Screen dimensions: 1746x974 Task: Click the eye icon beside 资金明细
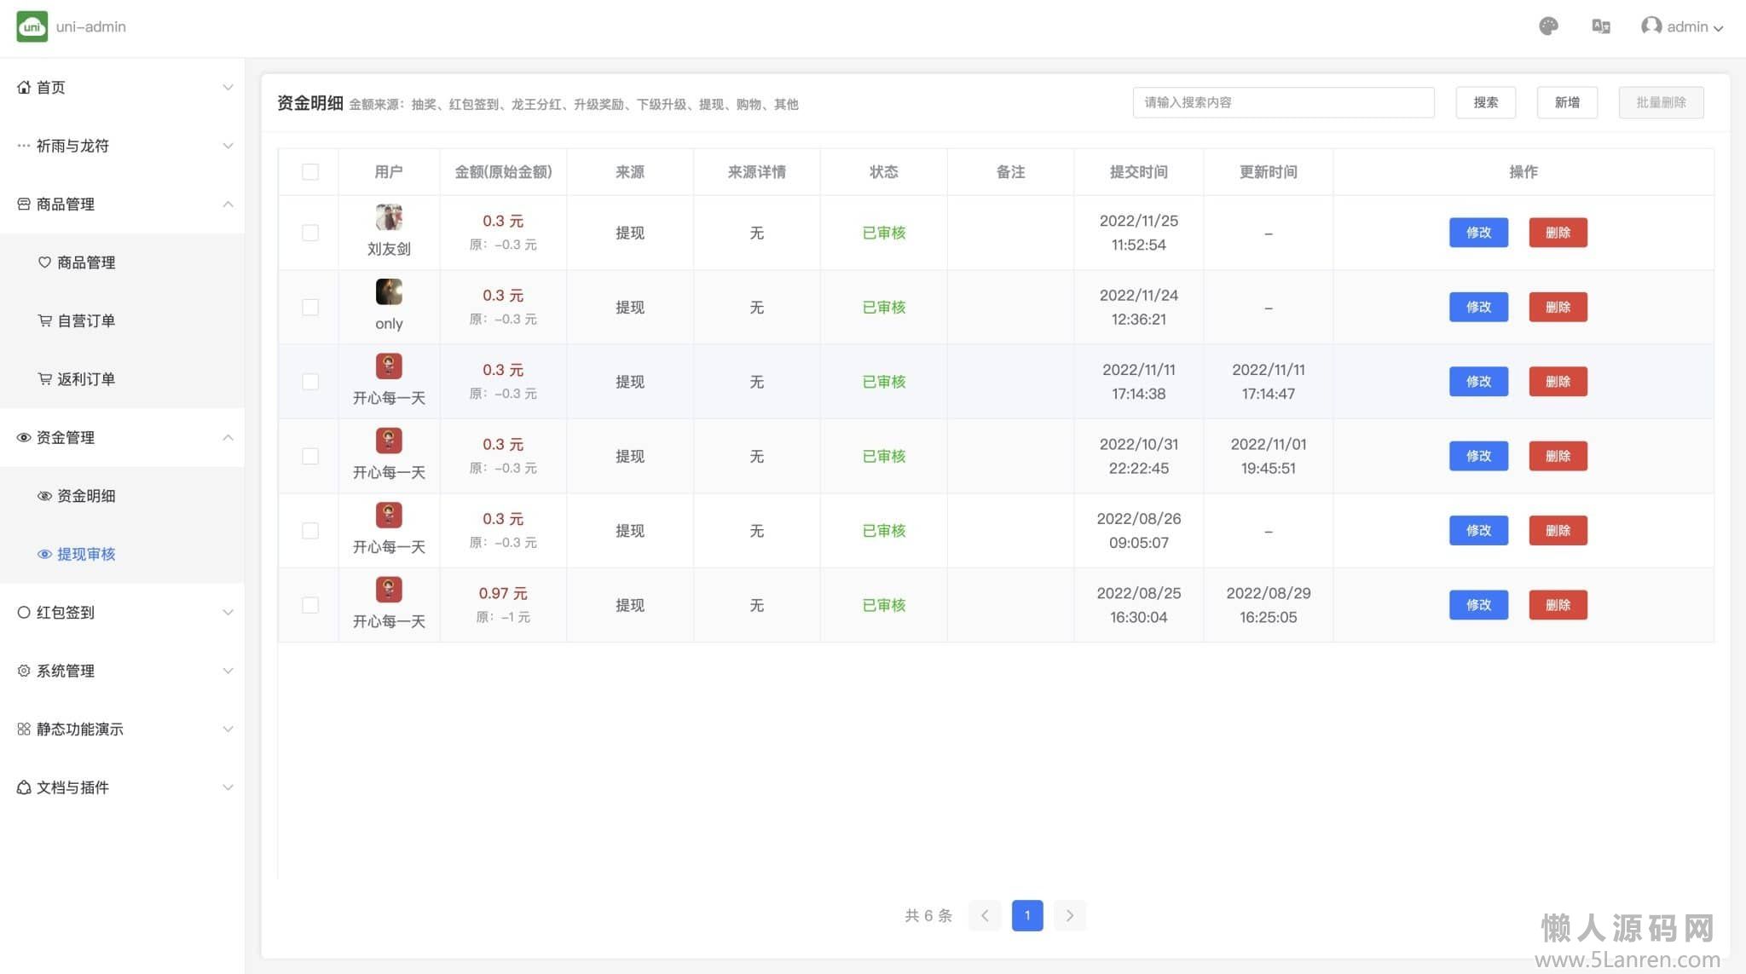click(44, 496)
